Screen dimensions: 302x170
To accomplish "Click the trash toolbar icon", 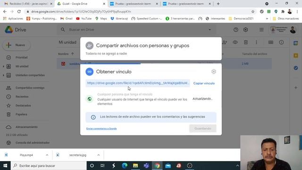I will (246, 42).
